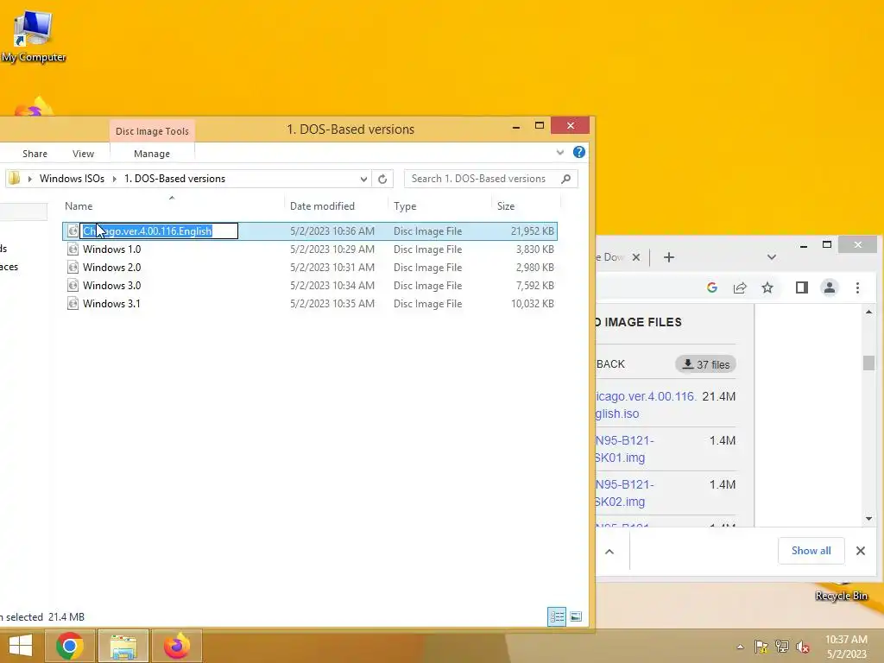Close the Chrome downloads bar
This screenshot has width=884, height=663.
tap(861, 551)
